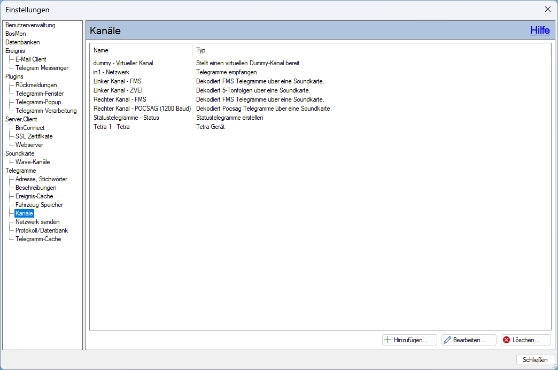Select Telegram Messenger in the tree
This screenshot has width=558, height=370.
pos(42,68)
